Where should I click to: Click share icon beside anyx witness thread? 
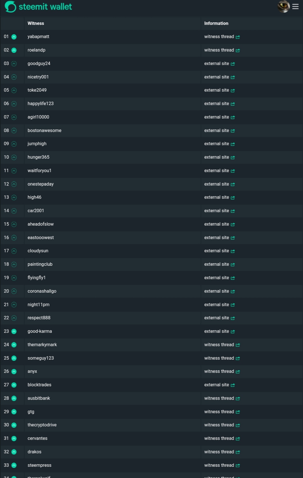pyautogui.click(x=238, y=372)
